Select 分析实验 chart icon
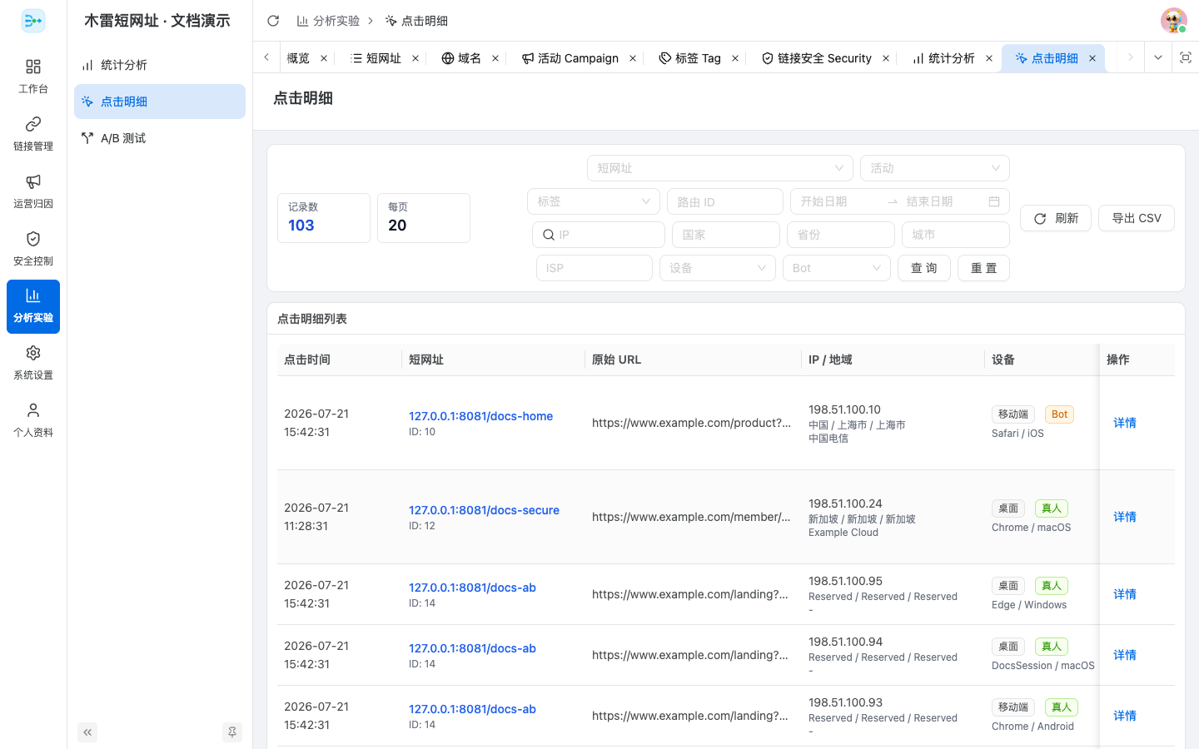 pyautogui.click(x=33, y=305)
